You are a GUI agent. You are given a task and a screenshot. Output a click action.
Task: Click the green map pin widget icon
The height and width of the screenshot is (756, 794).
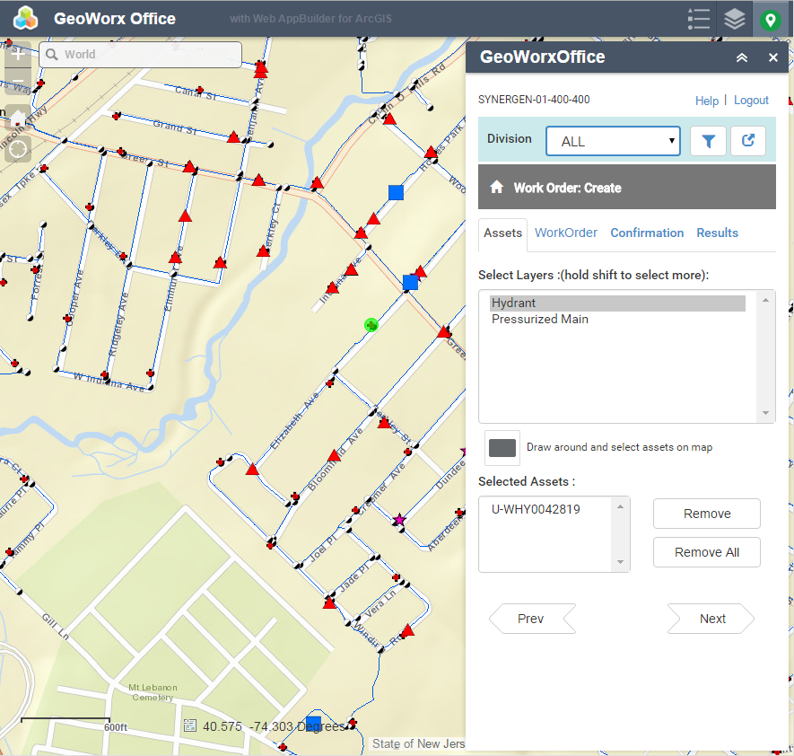(770, 19)
